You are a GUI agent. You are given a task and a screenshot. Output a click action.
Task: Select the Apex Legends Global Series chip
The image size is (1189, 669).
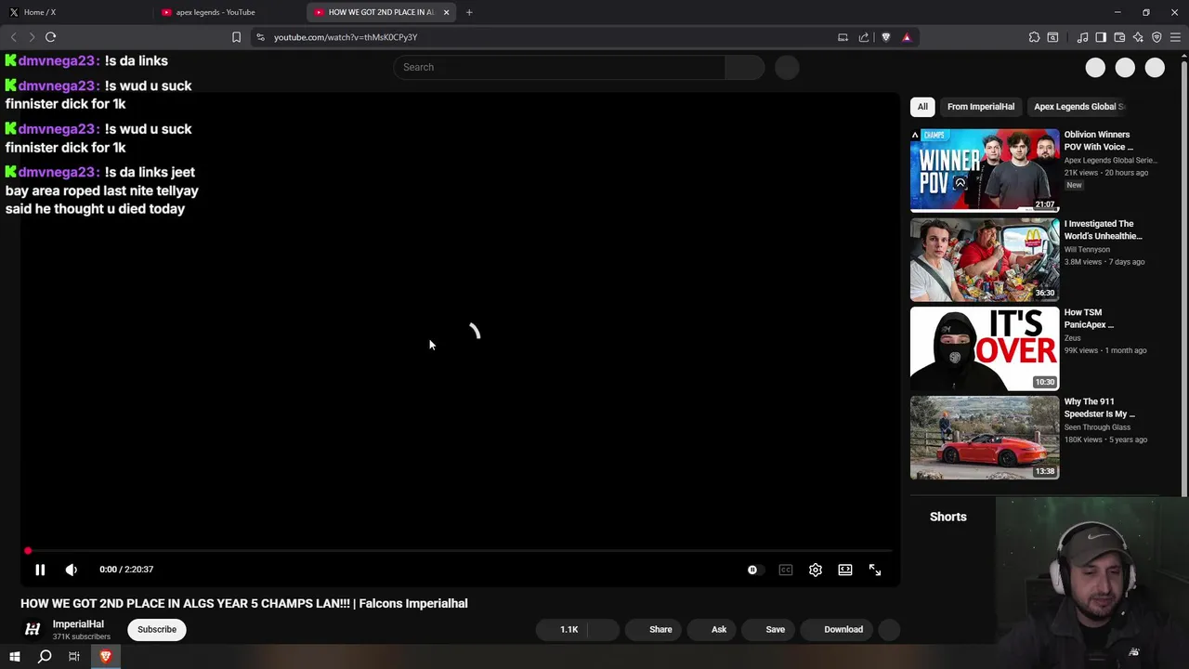(1078, 106)
